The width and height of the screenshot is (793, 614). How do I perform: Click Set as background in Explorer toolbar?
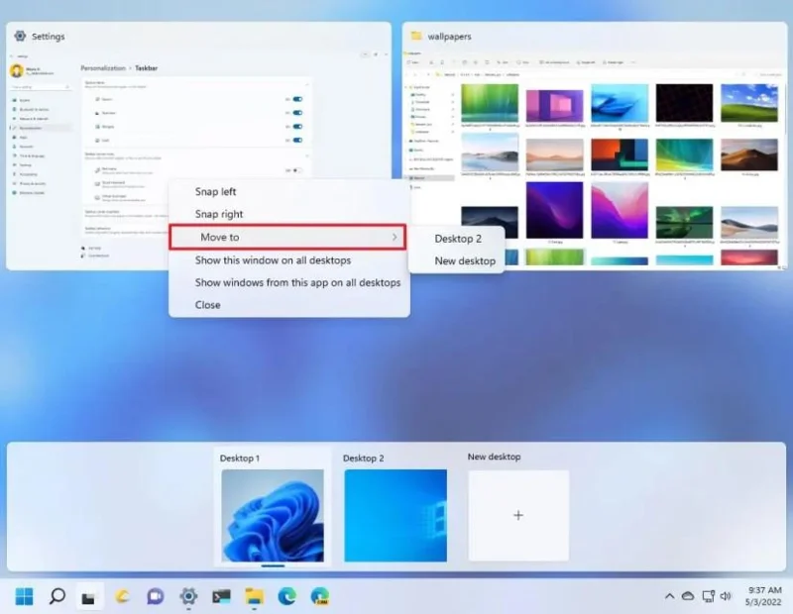[555, 62]
